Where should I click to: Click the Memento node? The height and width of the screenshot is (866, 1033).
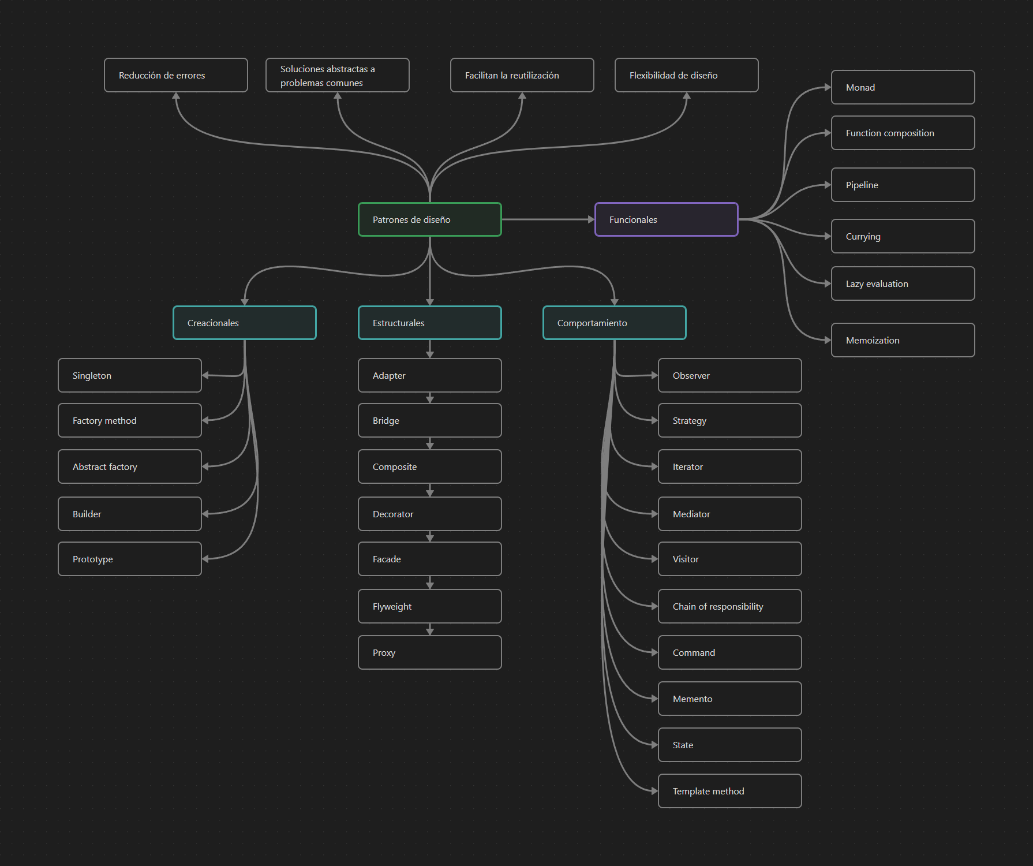coord(730,699)
